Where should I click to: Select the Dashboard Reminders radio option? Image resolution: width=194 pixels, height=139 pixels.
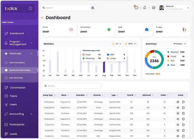(6, 70)
